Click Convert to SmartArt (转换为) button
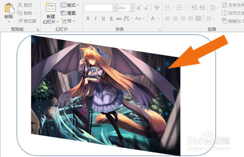Screen dimensions: 244x157 click(232, 21)
